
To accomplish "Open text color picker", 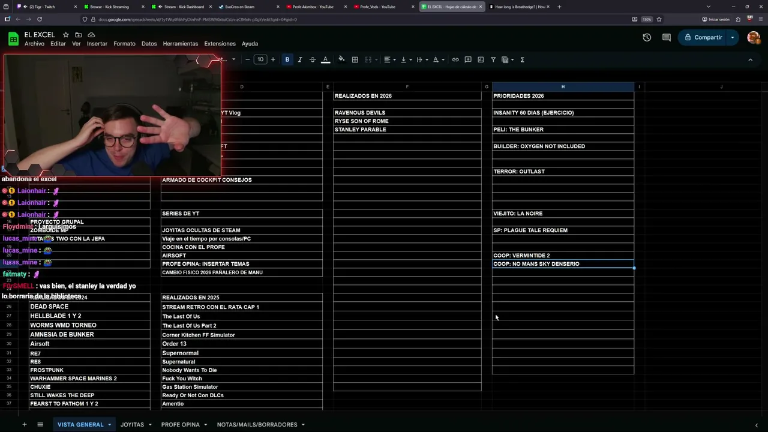I will [325, 59].
